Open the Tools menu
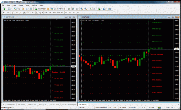This screenshot has height=110, width=181. pyautogui.click(x=27, y=5)
